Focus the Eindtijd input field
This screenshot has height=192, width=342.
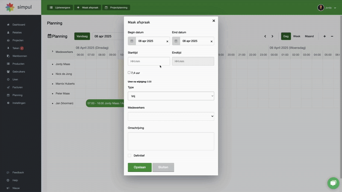tap(193, 61)
